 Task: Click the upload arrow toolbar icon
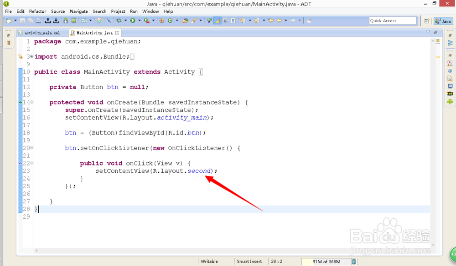(48, 20)
